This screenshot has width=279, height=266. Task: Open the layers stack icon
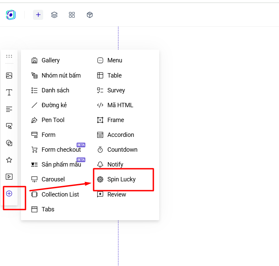(54, 15)
